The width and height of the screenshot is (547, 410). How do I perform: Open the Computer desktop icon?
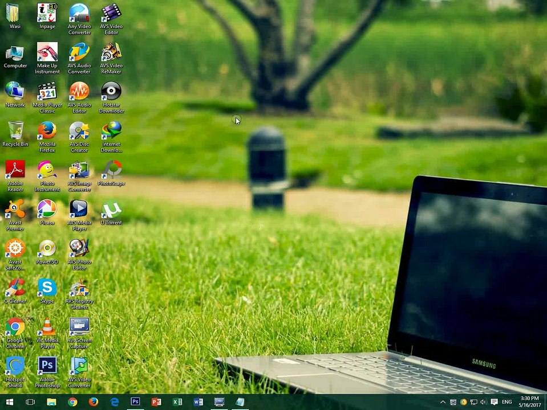(15, 56)
